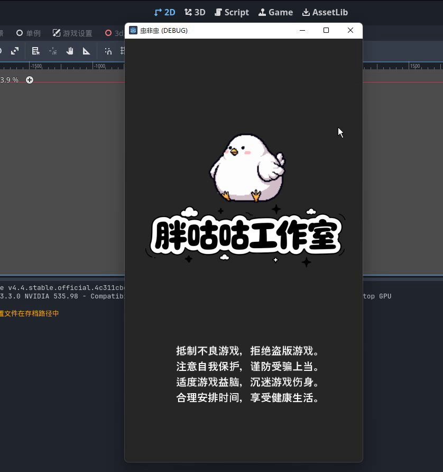The width and height of the screenshot is (443, 472).
Task: Click the change pivot tool icon
Action: point(53,51)
